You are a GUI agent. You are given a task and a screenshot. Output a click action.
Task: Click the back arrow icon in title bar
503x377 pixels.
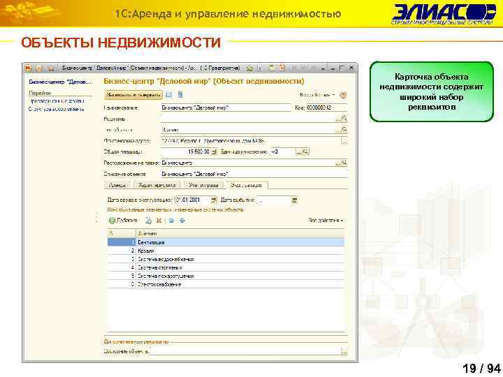(39, 68)
